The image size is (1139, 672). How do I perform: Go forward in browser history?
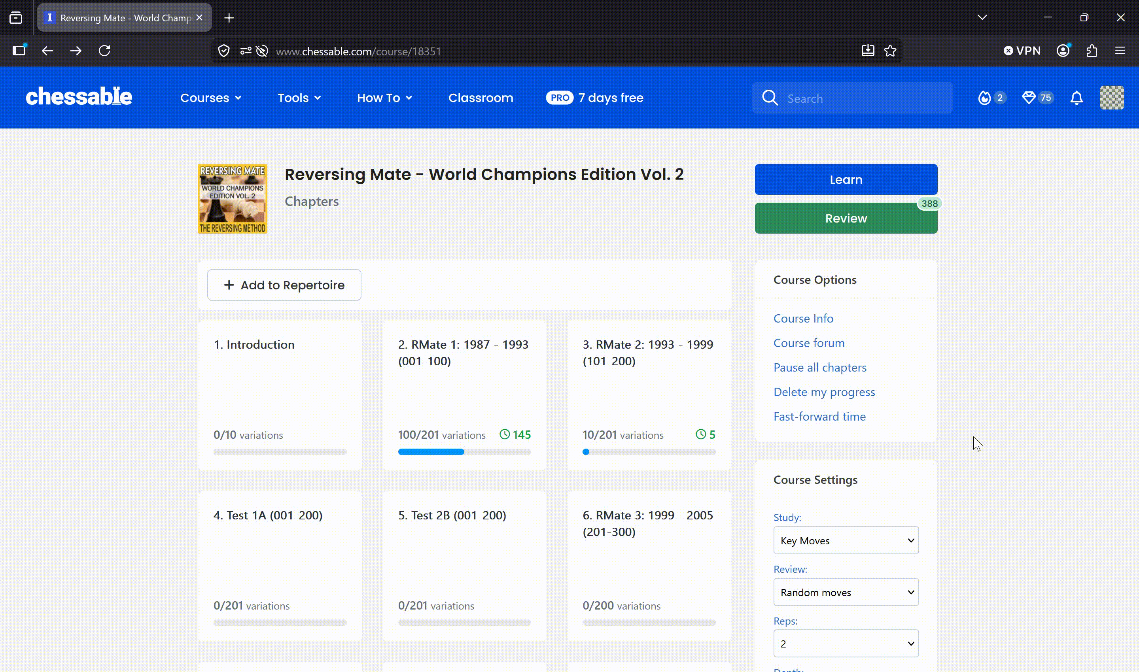click(76, 51)
